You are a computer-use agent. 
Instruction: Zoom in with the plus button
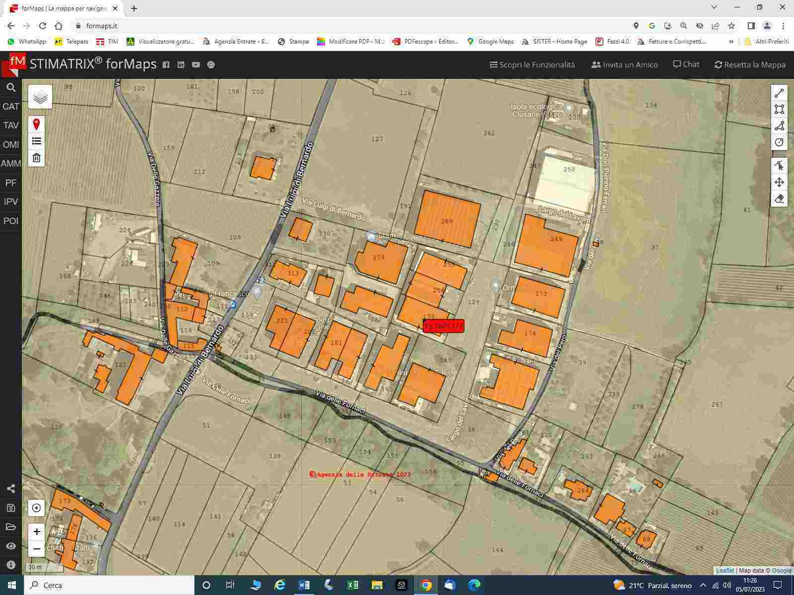(x=37, y=532)
